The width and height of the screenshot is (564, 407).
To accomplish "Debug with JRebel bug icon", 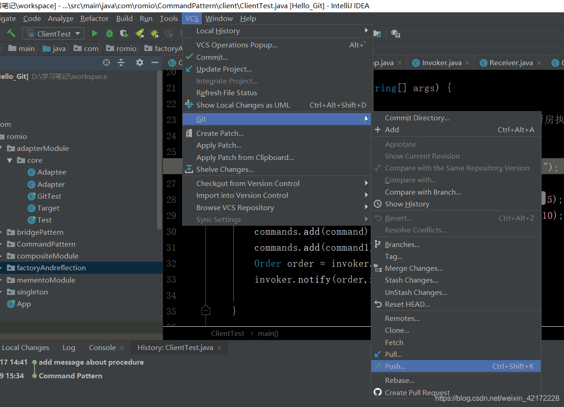I will (155, 33).
